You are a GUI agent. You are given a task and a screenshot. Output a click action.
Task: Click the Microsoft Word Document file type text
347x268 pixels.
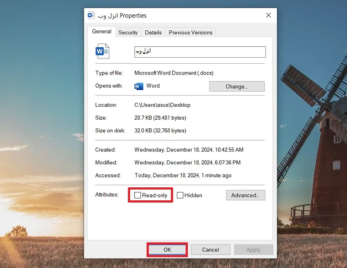pyautogui.click(x=174, y=73)
